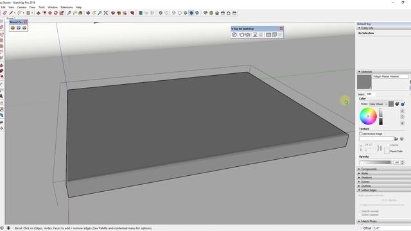Show V-Ray Frame Buffer icon
The width and height of the screenshot is (411, 231).
pos(268,35)
